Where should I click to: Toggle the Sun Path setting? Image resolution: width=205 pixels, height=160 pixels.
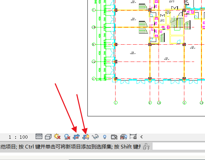57,137
